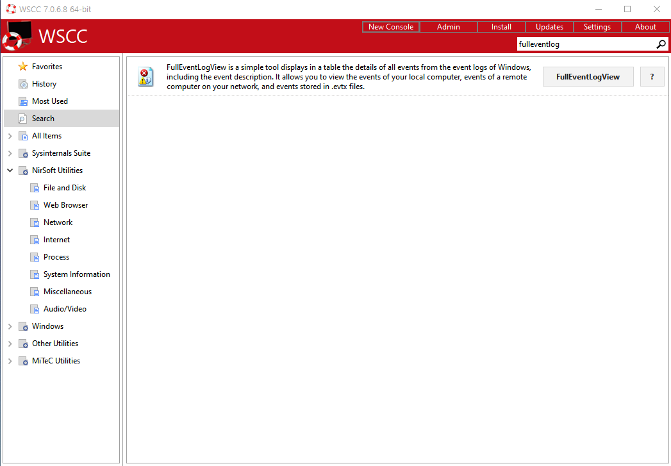The image size is (671, 466).
Task: Click the Process page icon
Action: pyautogui.click(x=35, y=257)
